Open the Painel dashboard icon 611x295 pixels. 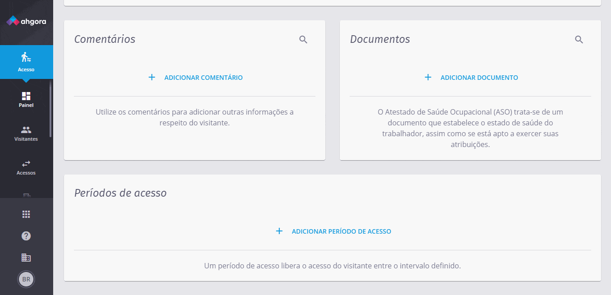click(x=26, y=96)
